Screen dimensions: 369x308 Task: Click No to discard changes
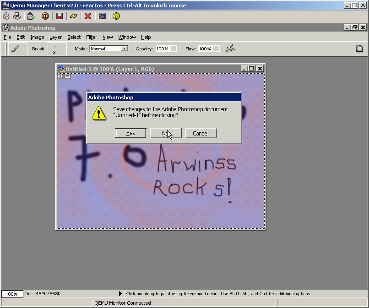(165, 133)
